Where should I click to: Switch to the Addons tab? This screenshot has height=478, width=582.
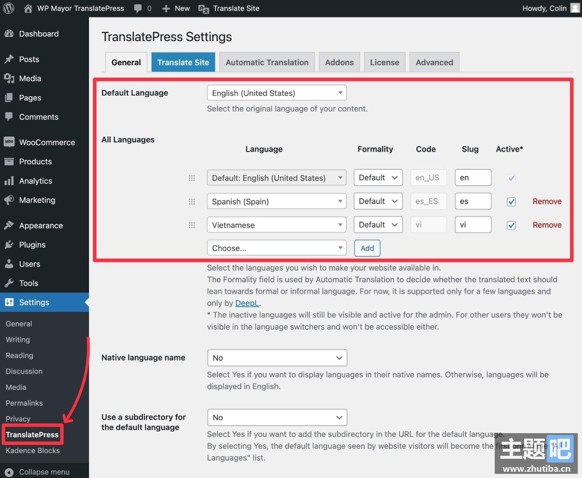pyautogui.click(x=339, y=62)
